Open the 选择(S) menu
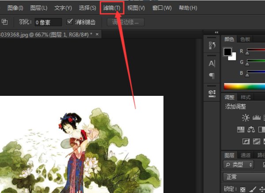Viewport: 265px width, 193px height. click(x=87, y=8)
